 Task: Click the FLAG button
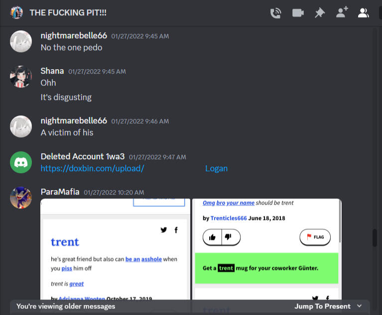(x=315, y=237)
